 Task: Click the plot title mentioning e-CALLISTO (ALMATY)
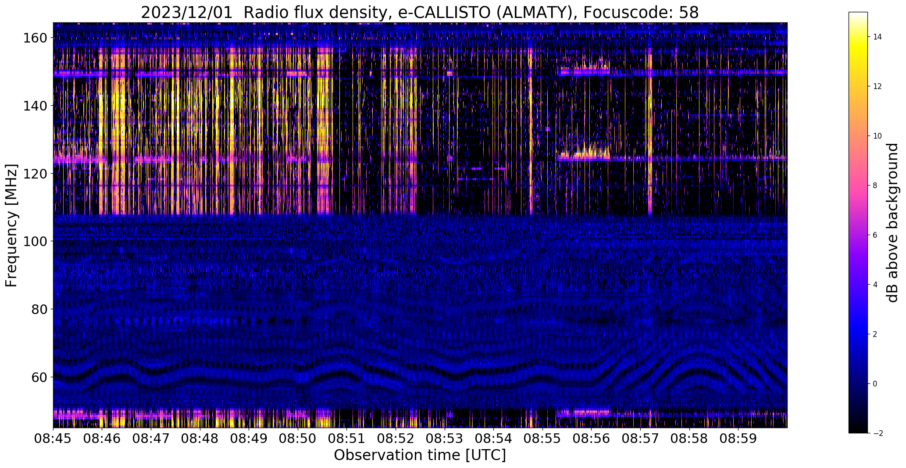420,13
